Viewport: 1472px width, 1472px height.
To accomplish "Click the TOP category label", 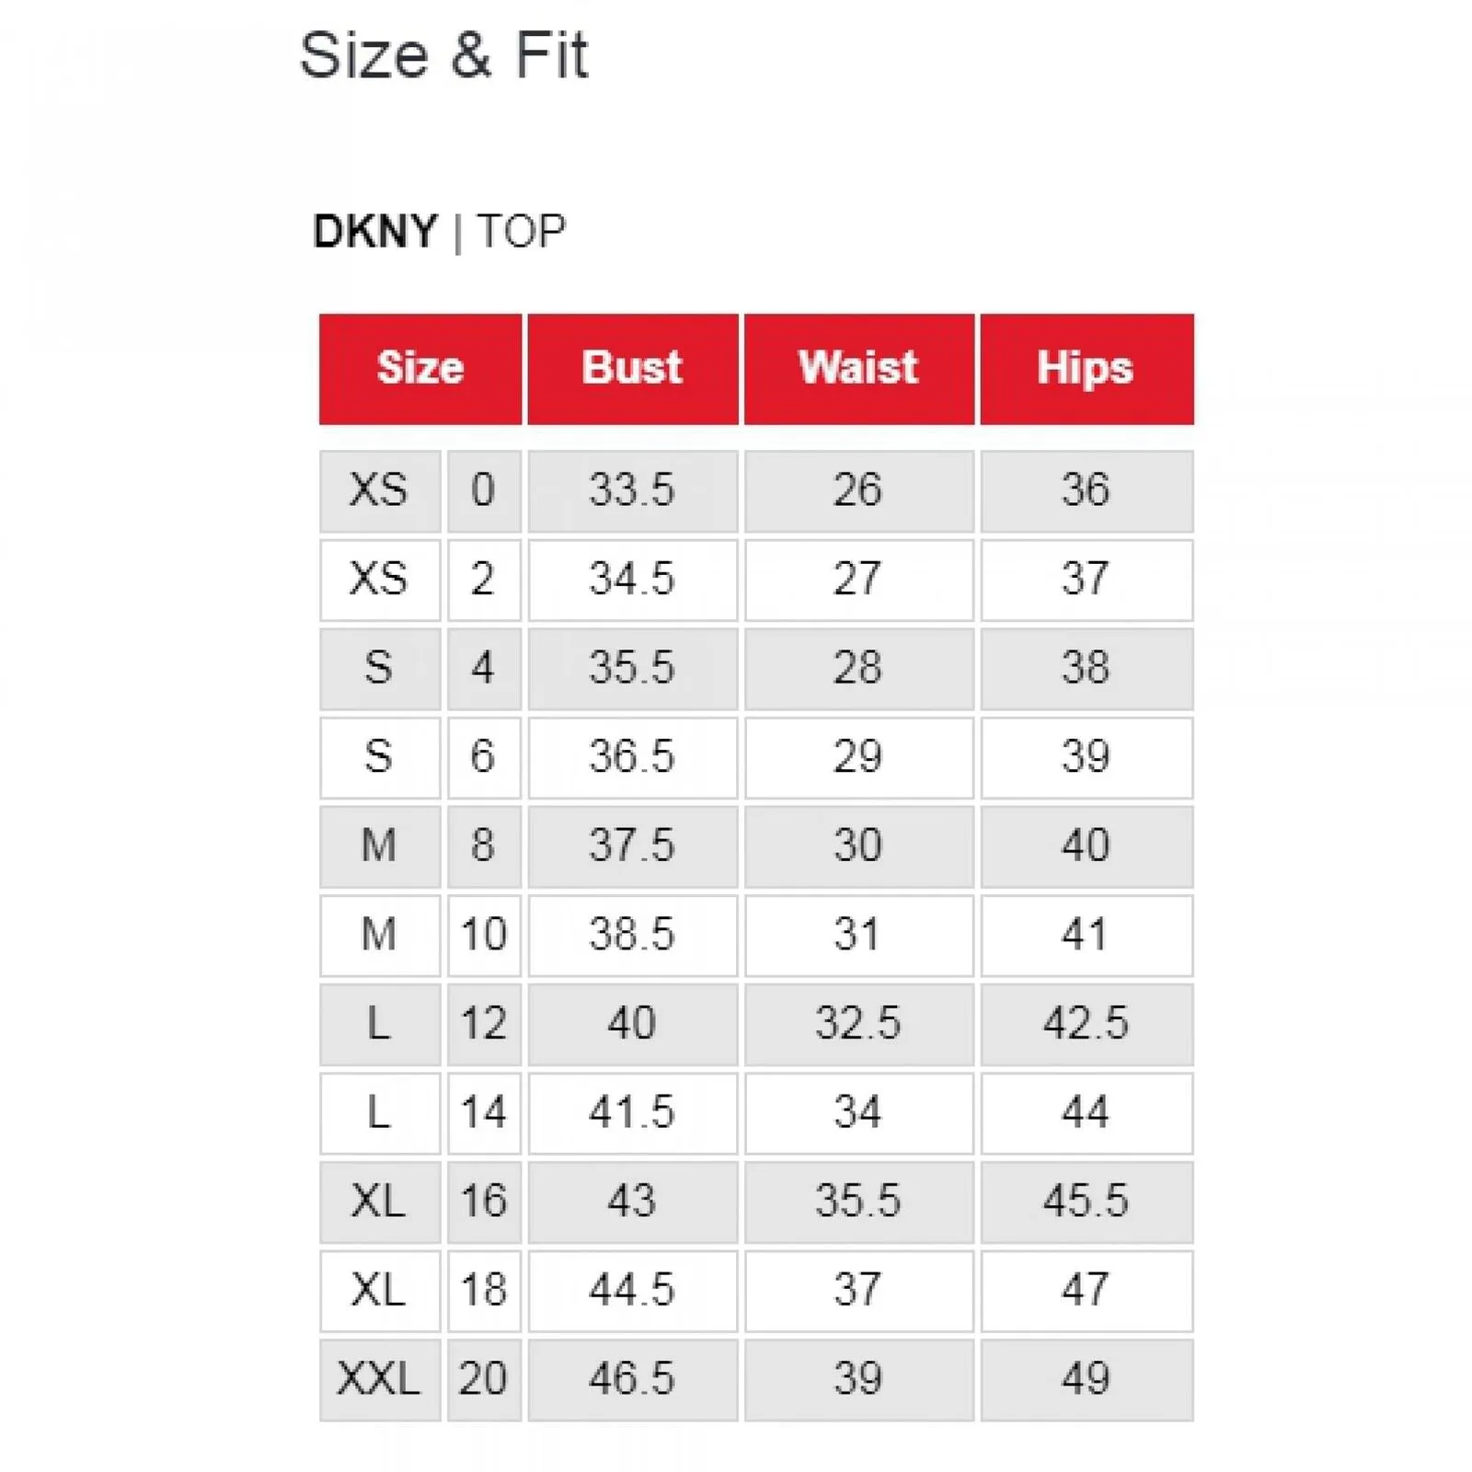I will tap(522, 231).
